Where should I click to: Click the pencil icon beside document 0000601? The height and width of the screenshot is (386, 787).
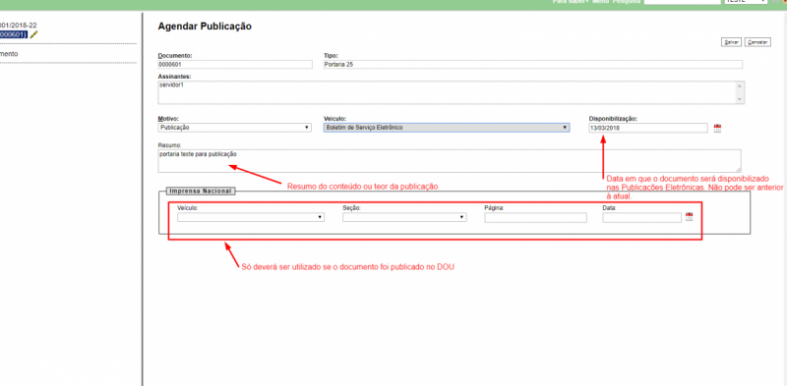coord(33,34)
